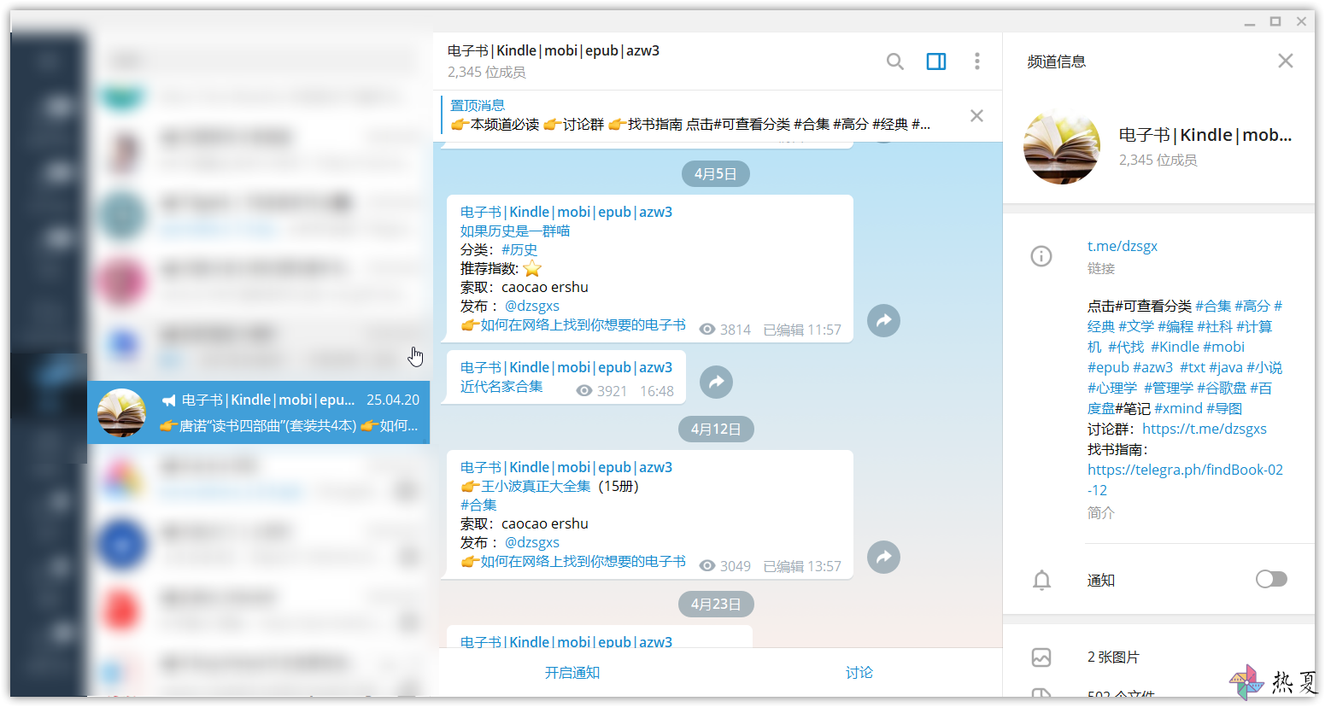Image resolution: width=1325 pixels, height=707 pixels.
Task: Toggle the side panel layout icon
Action: [x=936, y=61]
